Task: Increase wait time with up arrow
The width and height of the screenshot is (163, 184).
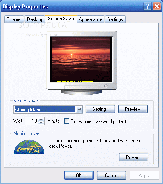Action: pos(41,119)
